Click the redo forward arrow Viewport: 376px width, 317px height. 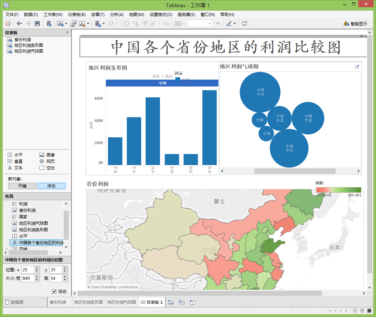click(x=28, y=24)
